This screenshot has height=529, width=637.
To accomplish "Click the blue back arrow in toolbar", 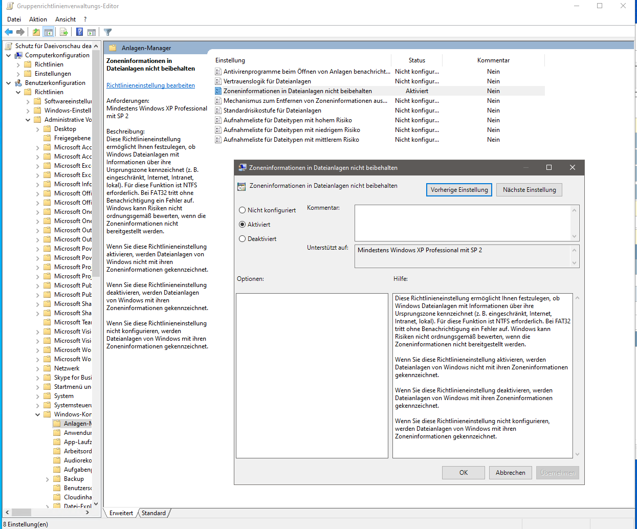I will [9, 32].
